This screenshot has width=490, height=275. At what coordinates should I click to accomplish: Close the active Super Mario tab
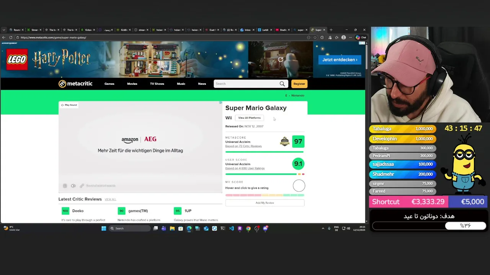pyautogui.click(x=324, y=30)
